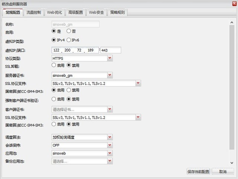Click the IP octet 189
Image resolution: width=238 pixels, height=179 pixels.
pos(91,50)
